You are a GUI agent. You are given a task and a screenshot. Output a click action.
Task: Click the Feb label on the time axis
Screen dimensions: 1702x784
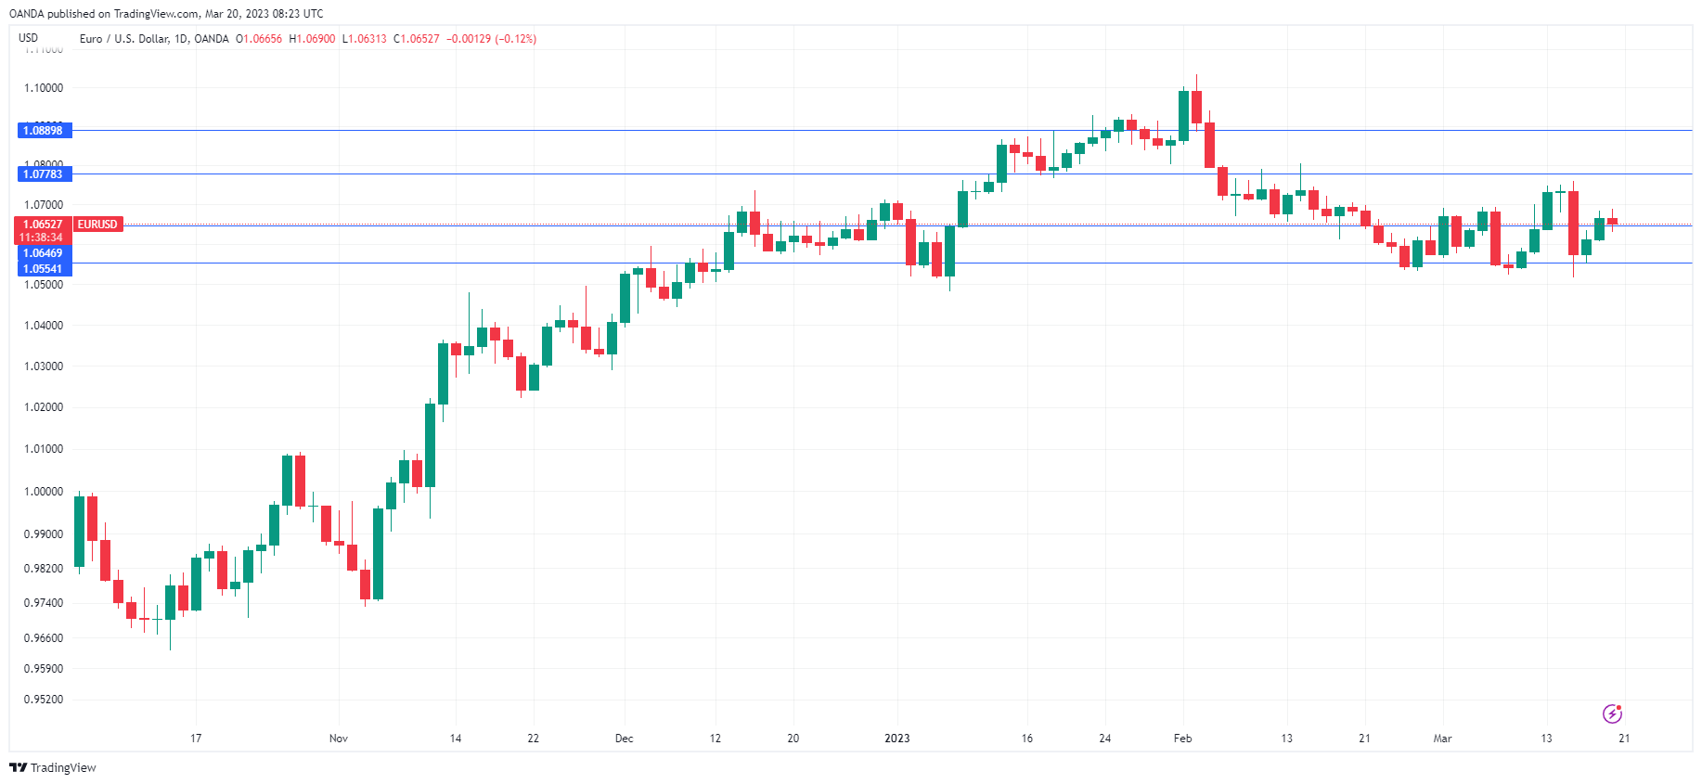(1182, 739)
